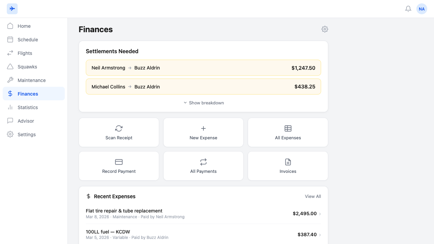Screen dimensions: 434x244
Task: Open the Statistics page
Action: [28, 107]
